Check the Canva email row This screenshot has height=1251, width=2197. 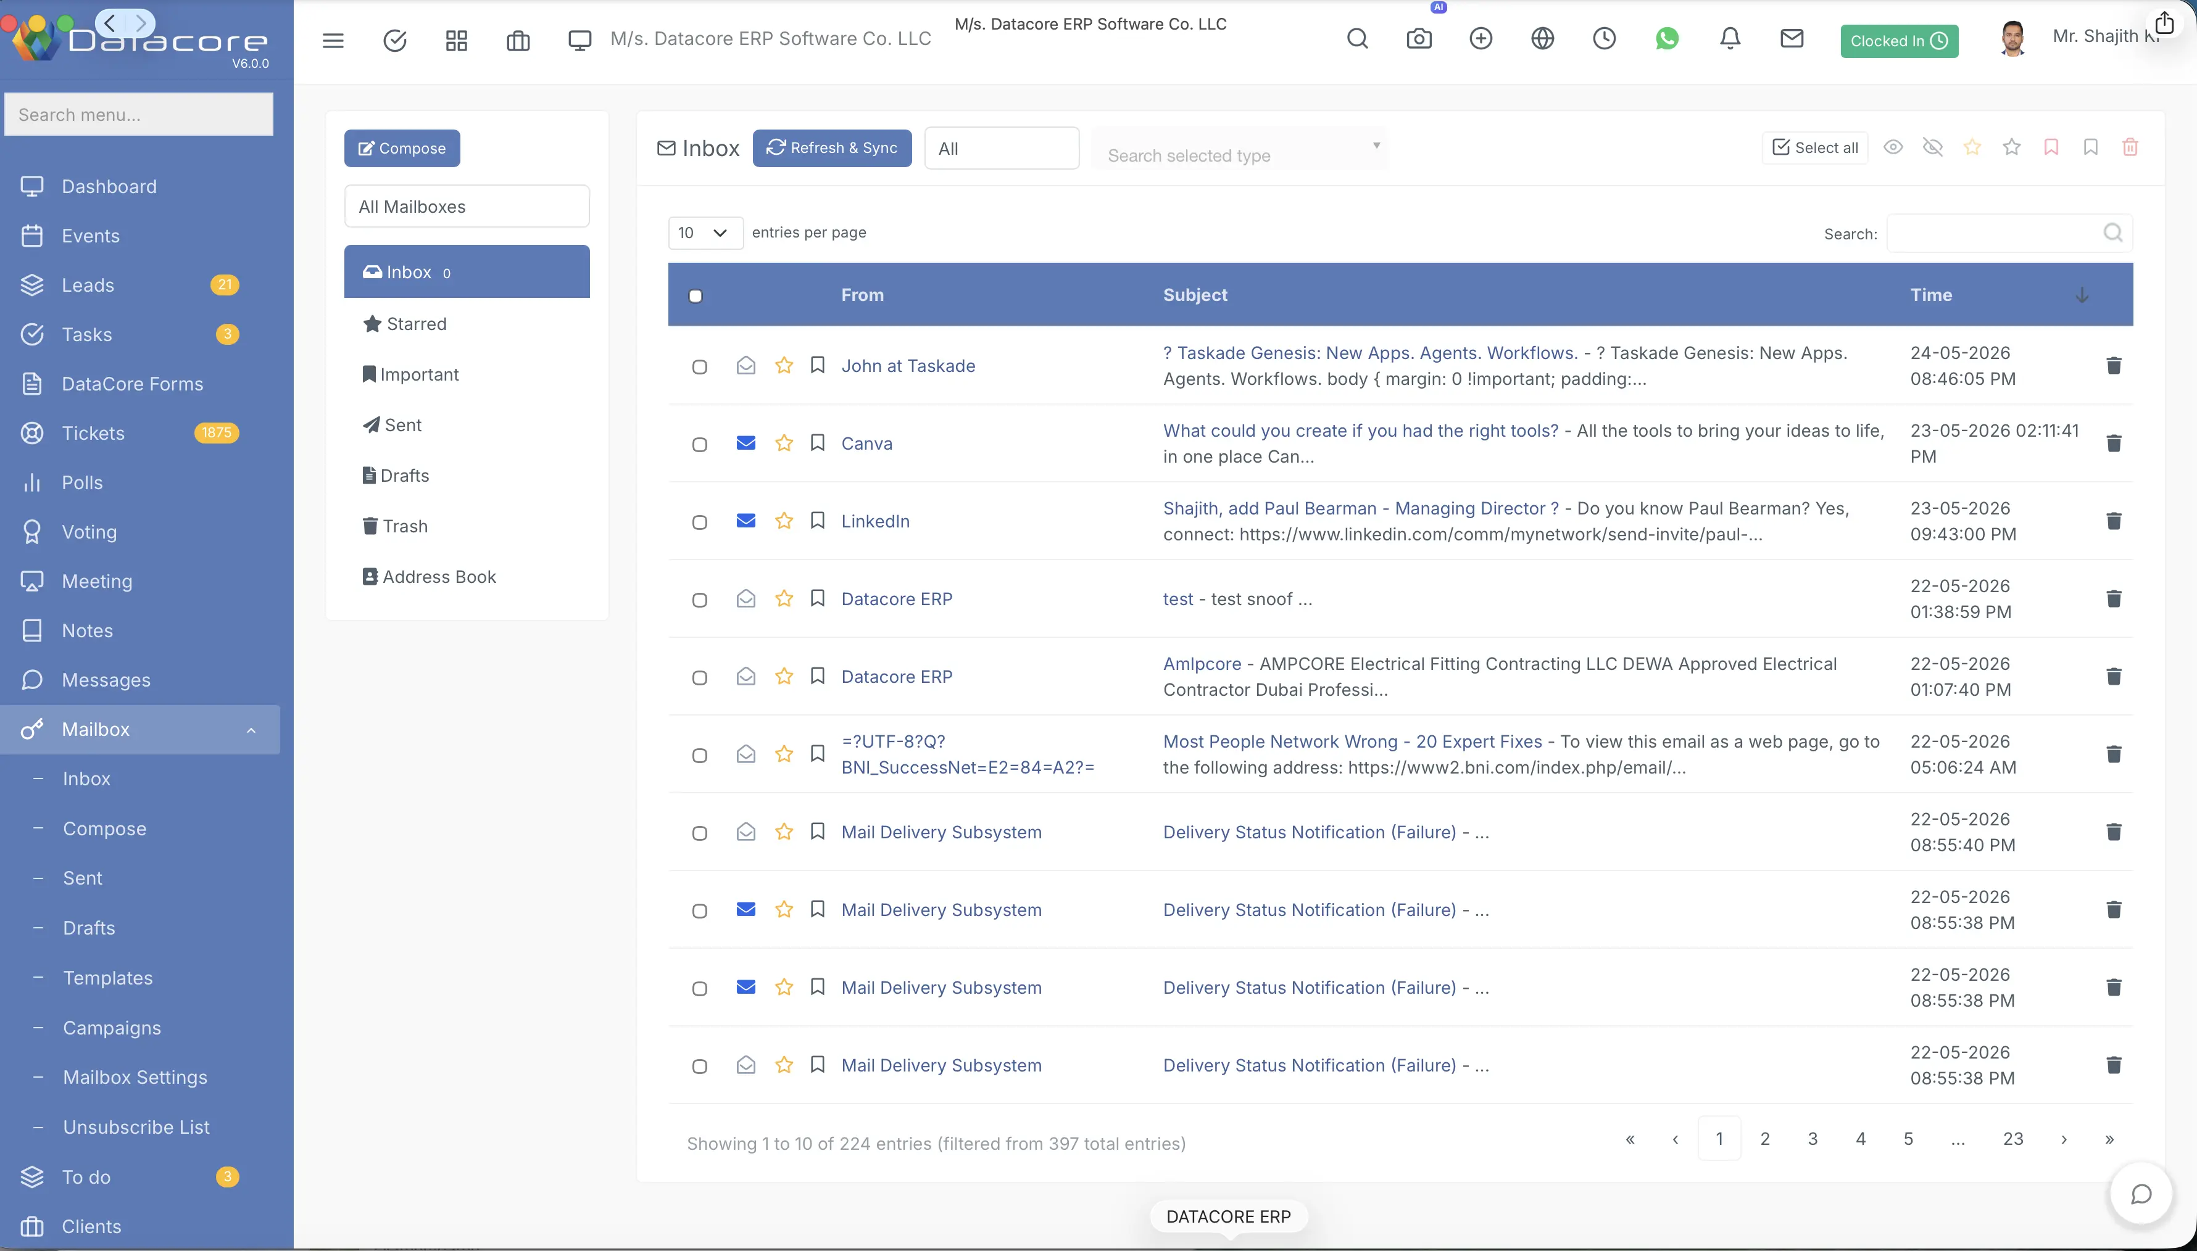(x=700, y=444)
